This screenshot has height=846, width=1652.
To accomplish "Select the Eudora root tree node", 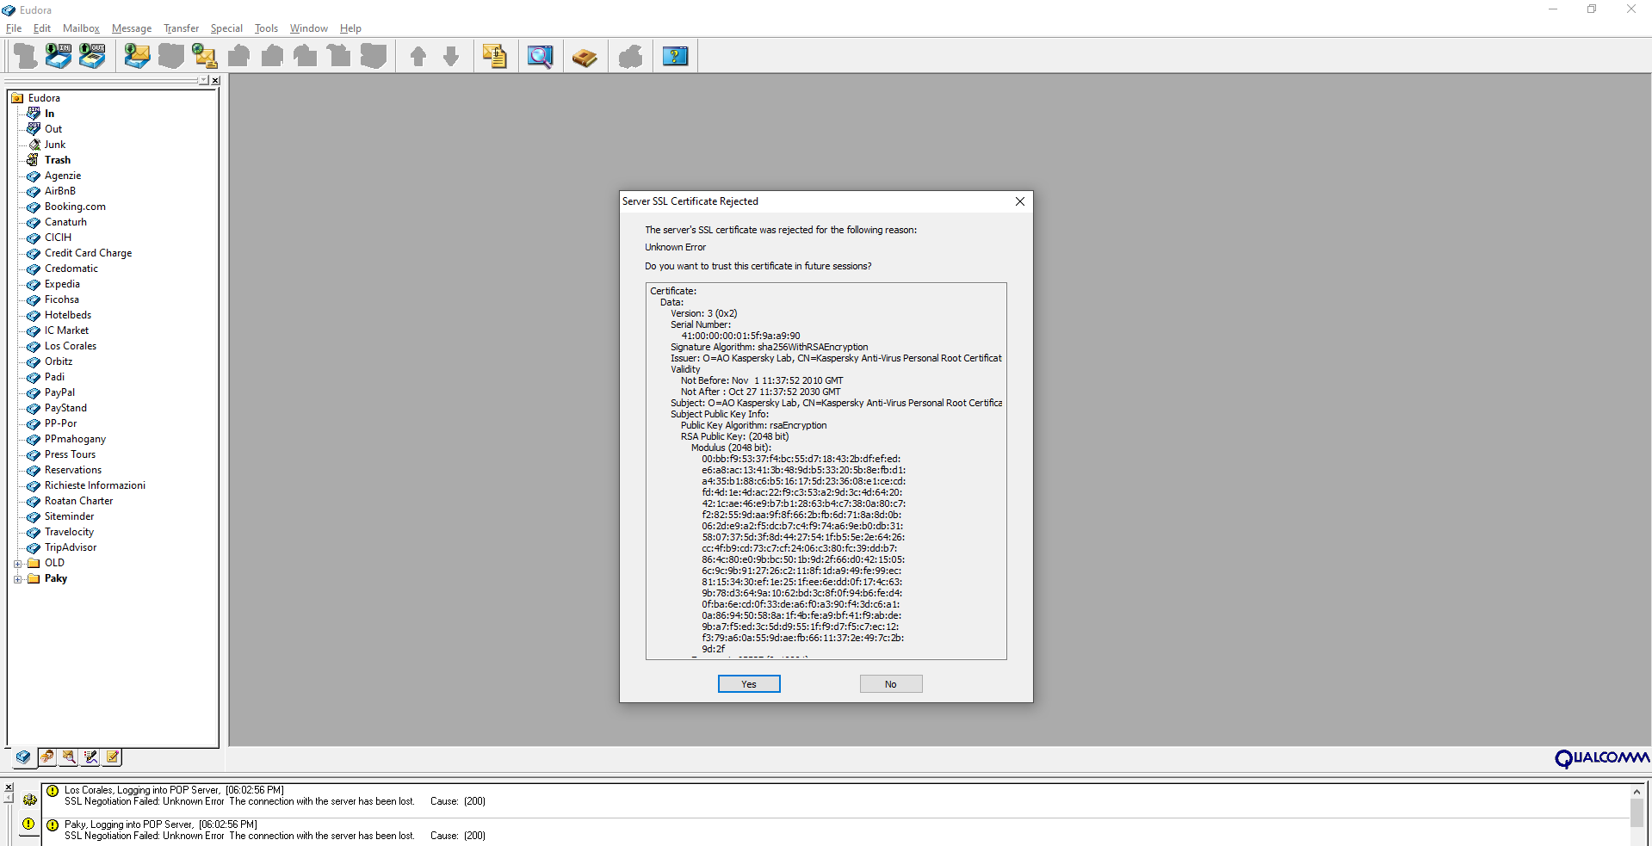I will click(x=44, y=98).
